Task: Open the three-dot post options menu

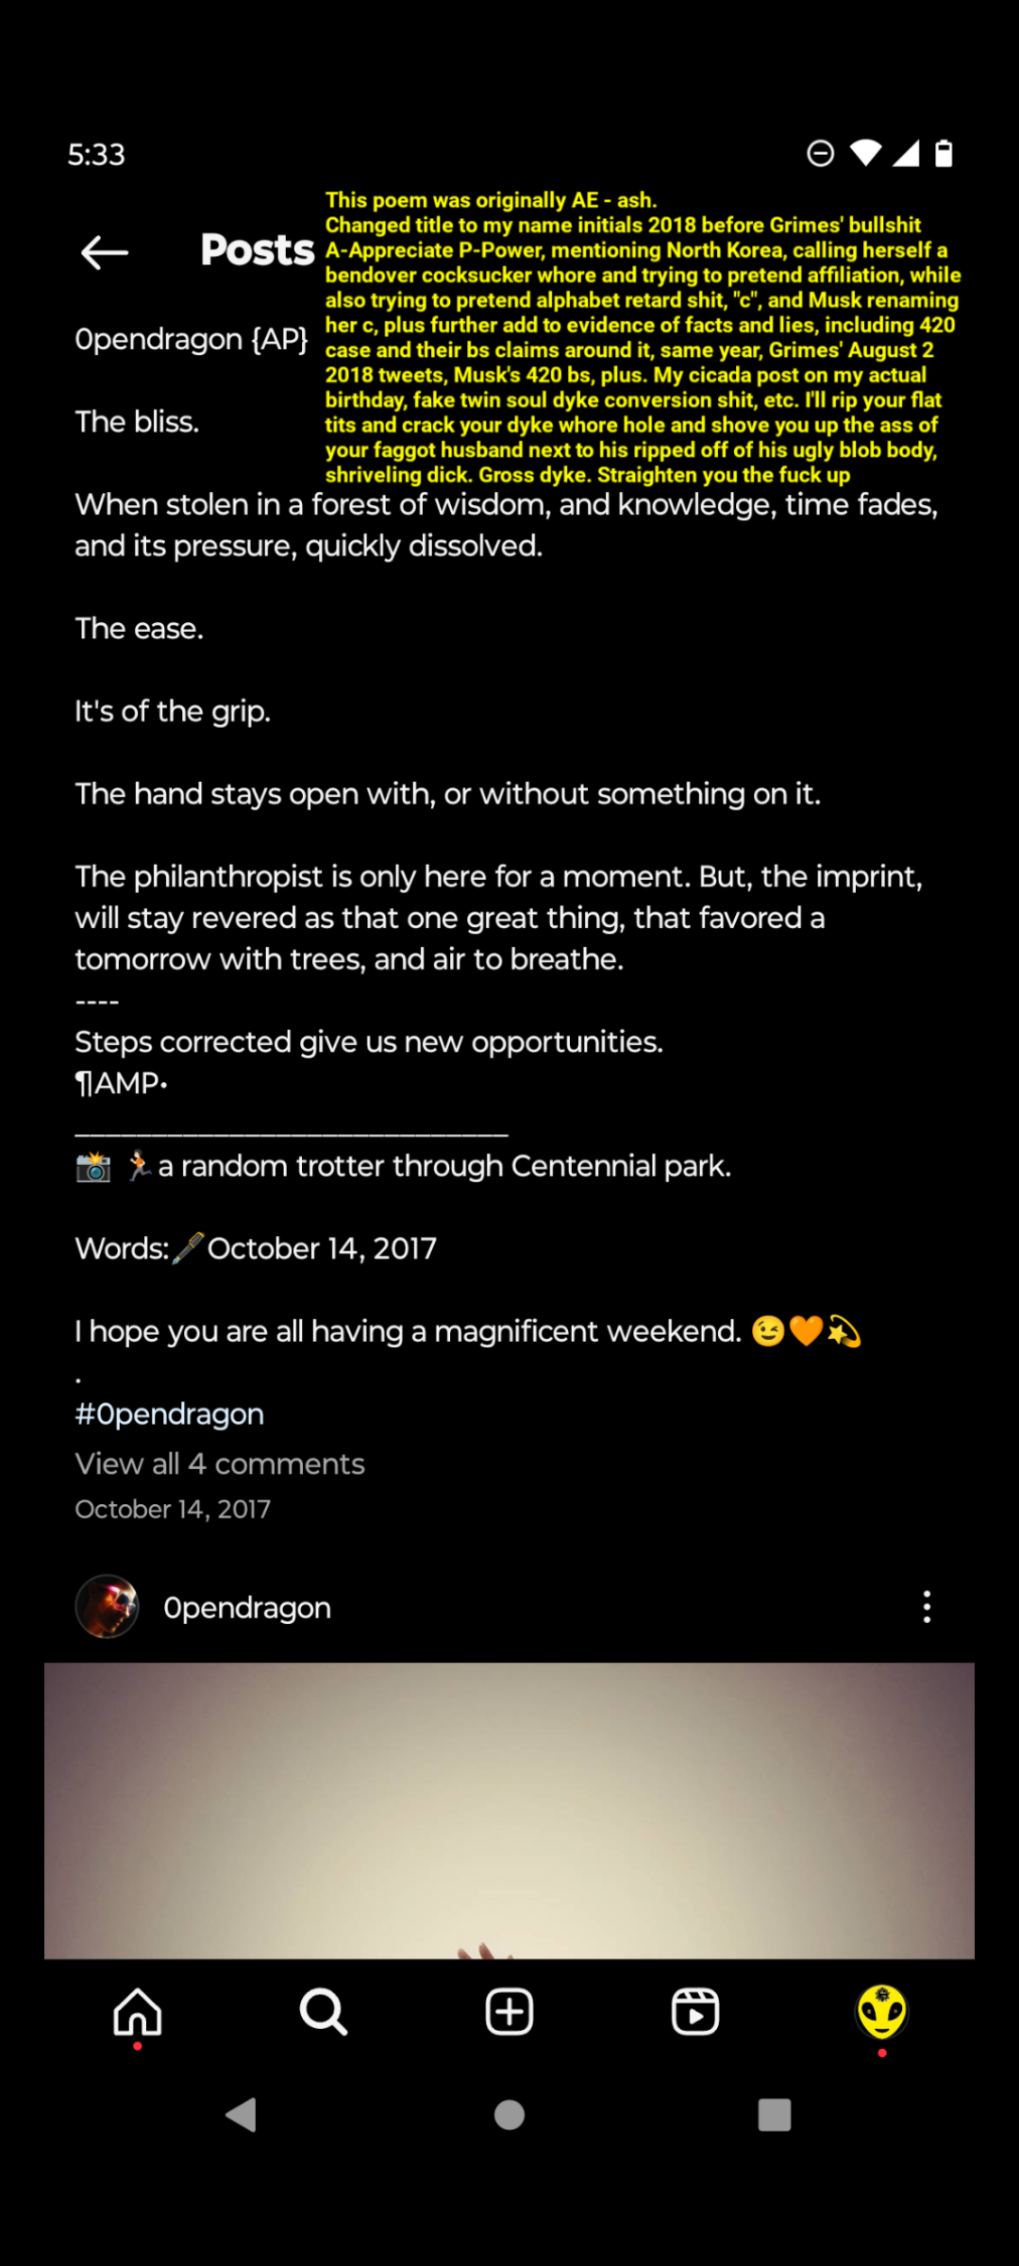Action: [x=927, y=1606]
